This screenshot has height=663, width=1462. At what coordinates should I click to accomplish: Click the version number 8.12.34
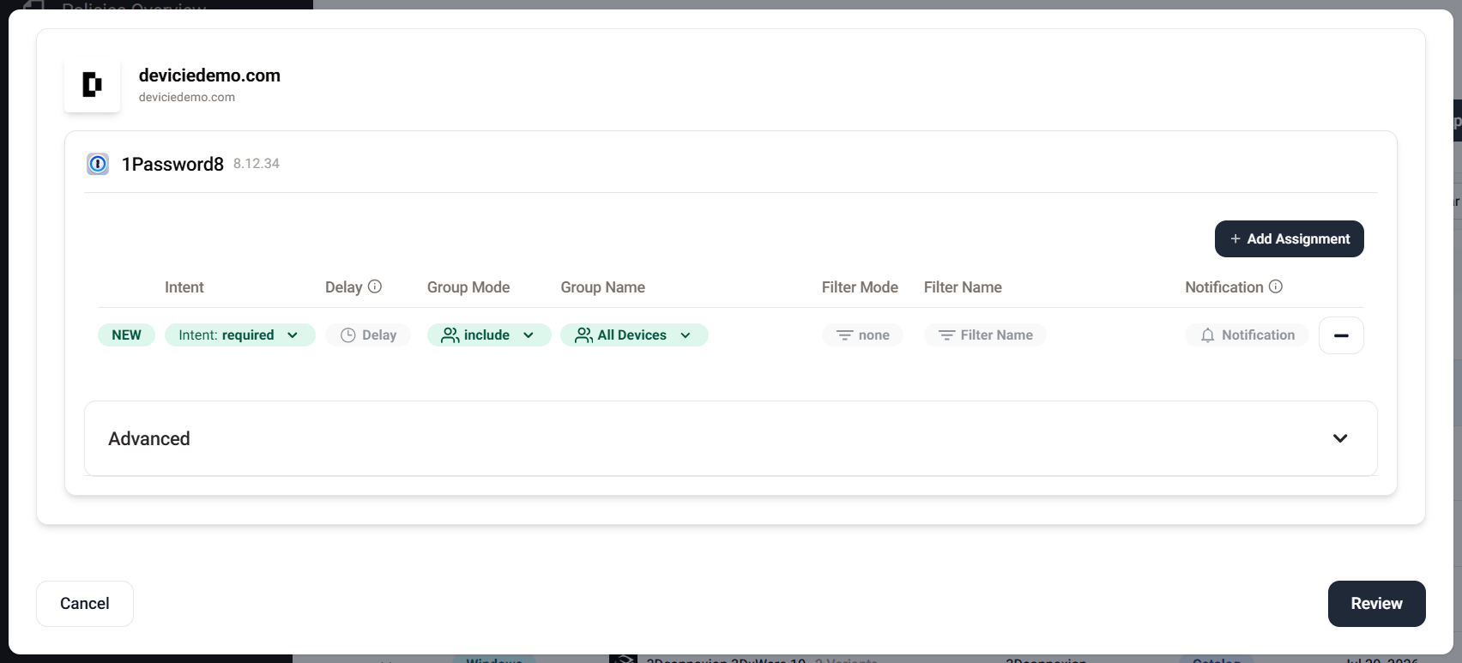coord(257,163)
